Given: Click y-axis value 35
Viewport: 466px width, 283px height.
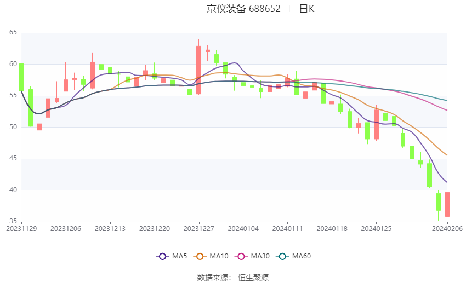Looking at the screenshot, I should (x=13, y=221).
